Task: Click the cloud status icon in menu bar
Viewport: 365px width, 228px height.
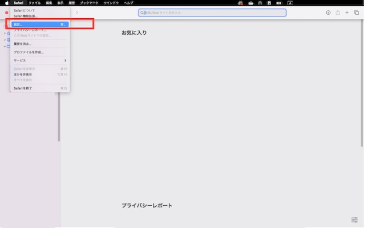Action: (x=250, y=3)
